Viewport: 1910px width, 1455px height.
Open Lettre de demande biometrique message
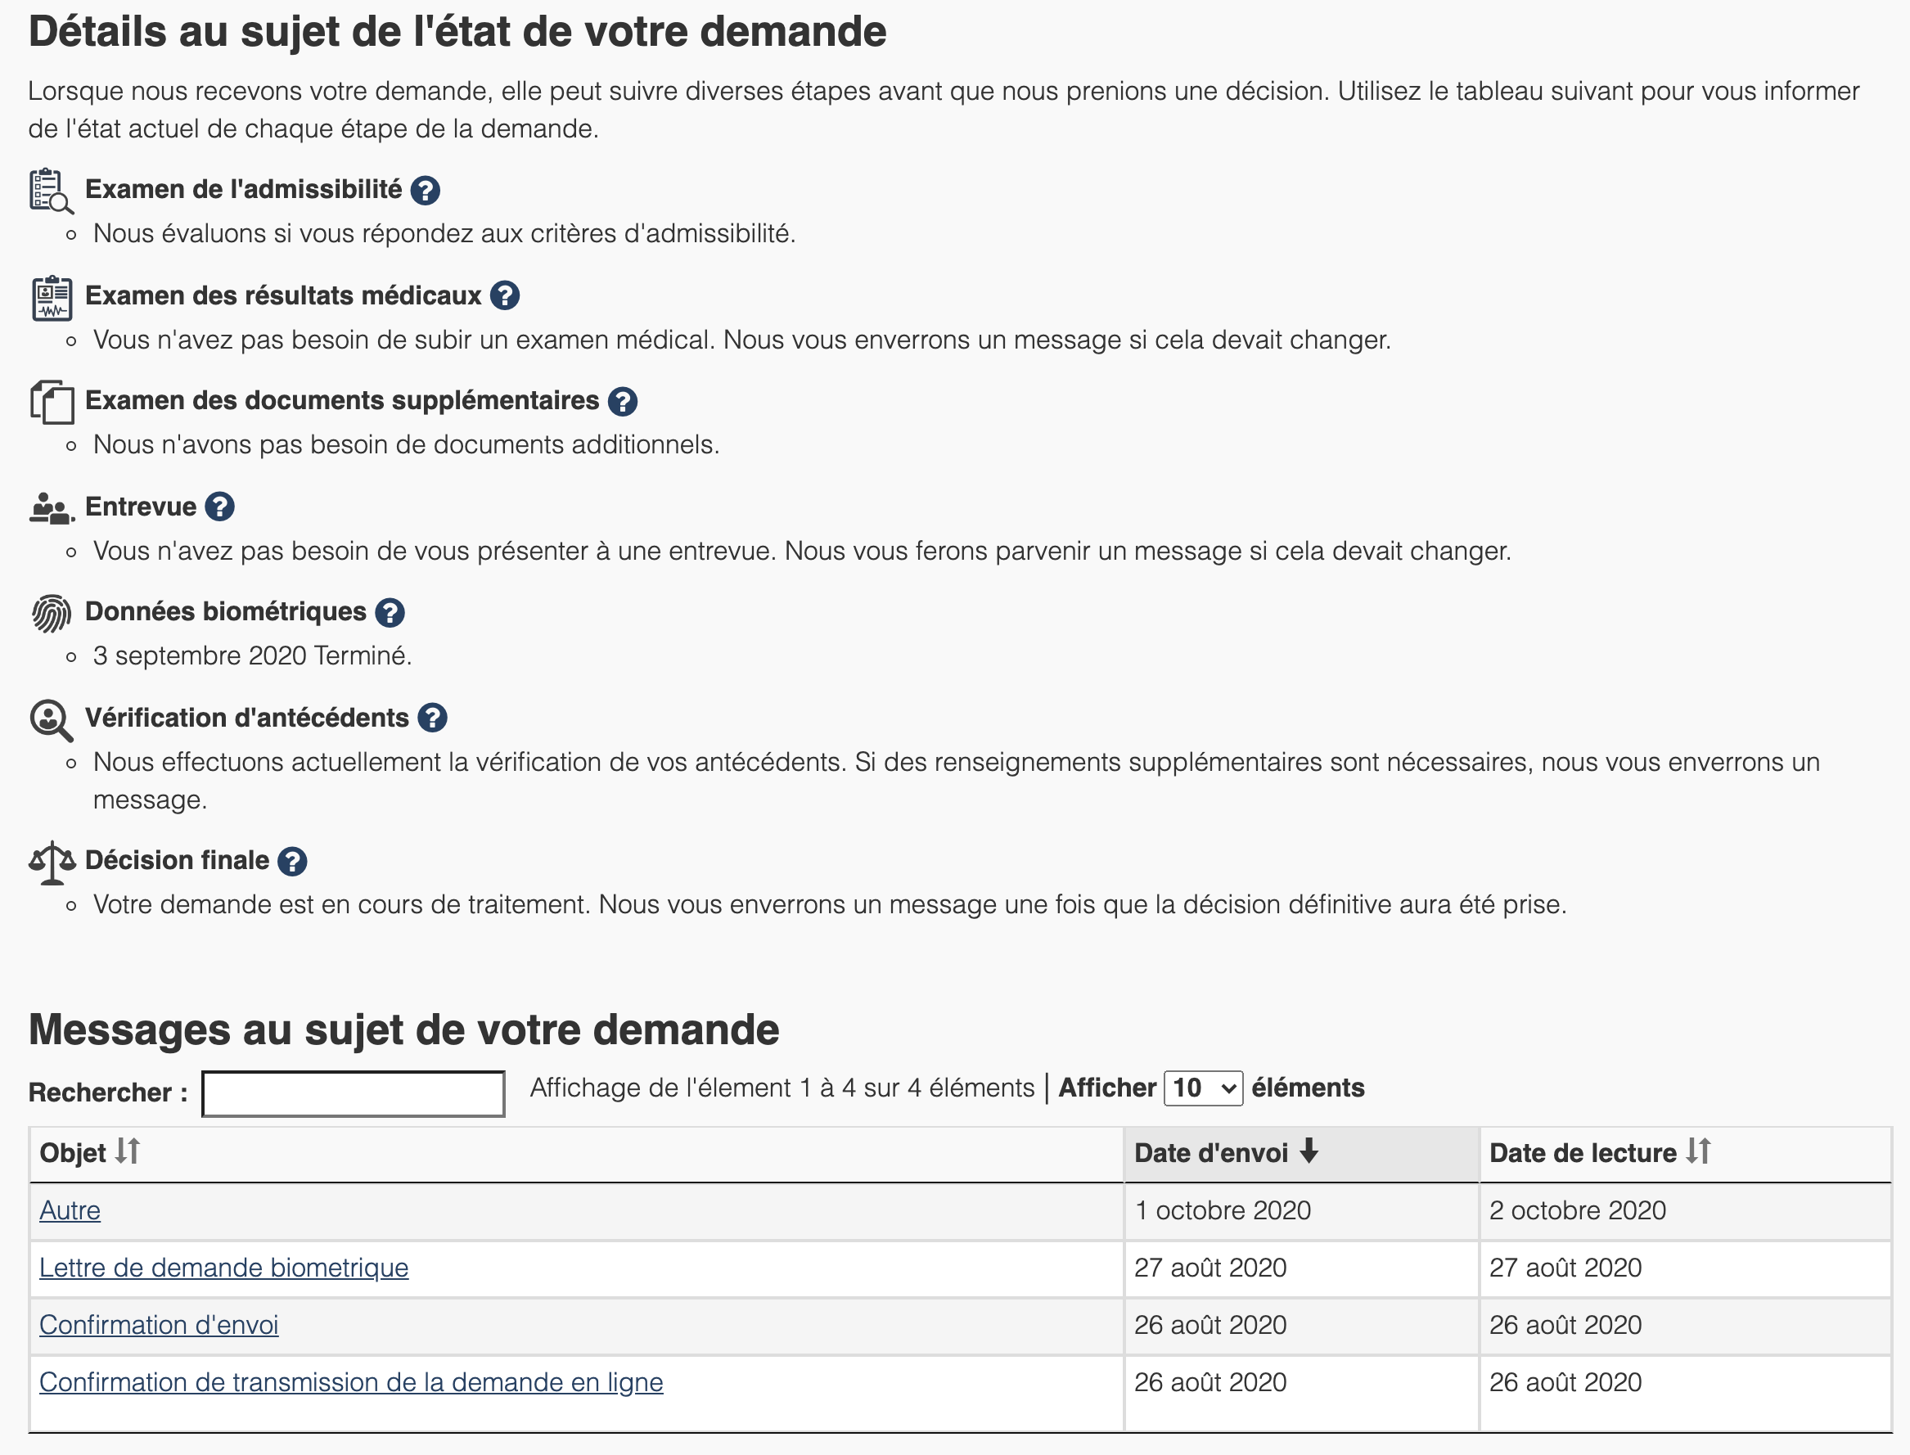(223, 1267)
